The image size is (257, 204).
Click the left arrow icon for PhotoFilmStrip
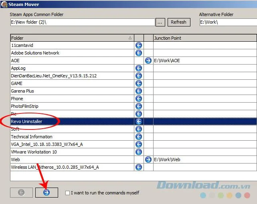139,106
